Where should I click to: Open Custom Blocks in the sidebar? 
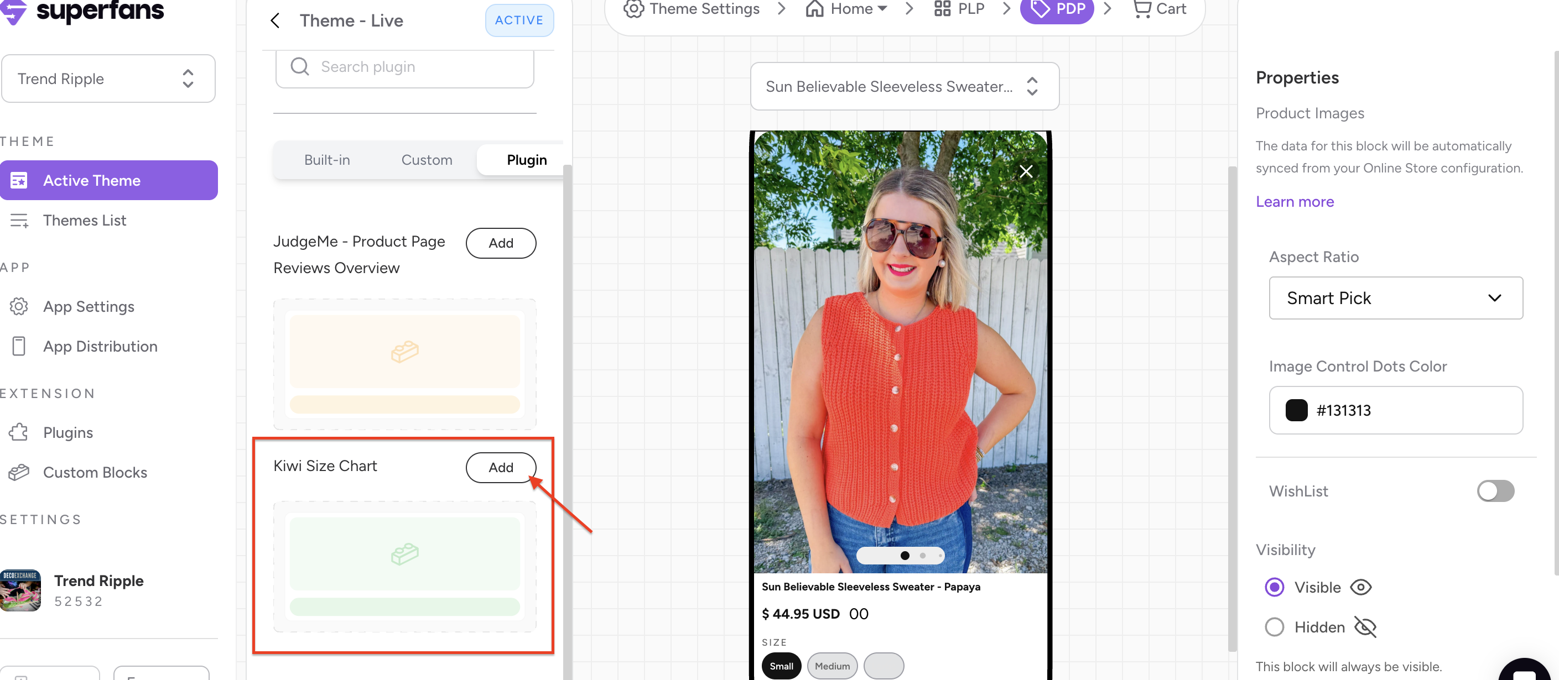coord(95,472)
